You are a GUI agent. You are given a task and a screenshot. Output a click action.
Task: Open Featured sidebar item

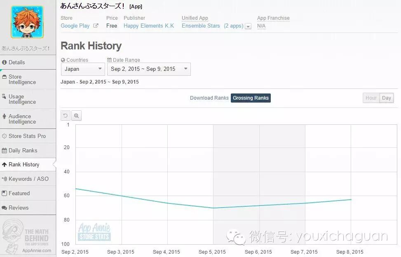tap(28, 194)
